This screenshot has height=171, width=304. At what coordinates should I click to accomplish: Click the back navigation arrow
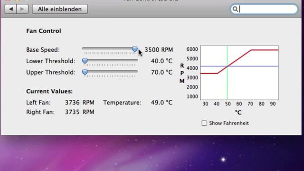(x=11, y=9)
